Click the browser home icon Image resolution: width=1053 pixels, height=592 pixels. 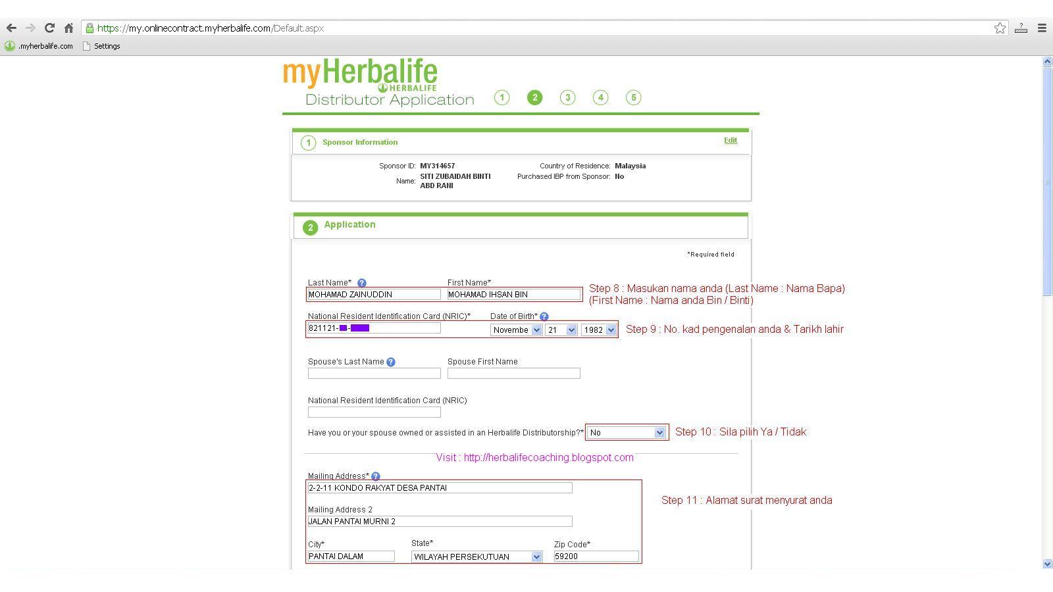68,28
